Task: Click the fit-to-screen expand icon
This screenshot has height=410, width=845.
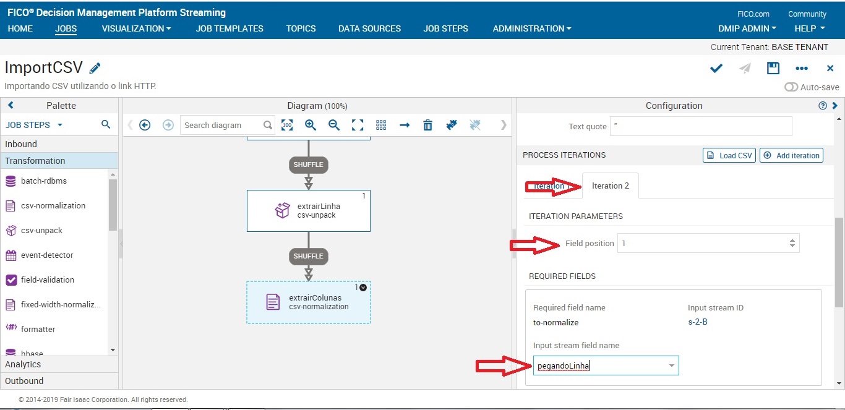Action: click(358, 125)
